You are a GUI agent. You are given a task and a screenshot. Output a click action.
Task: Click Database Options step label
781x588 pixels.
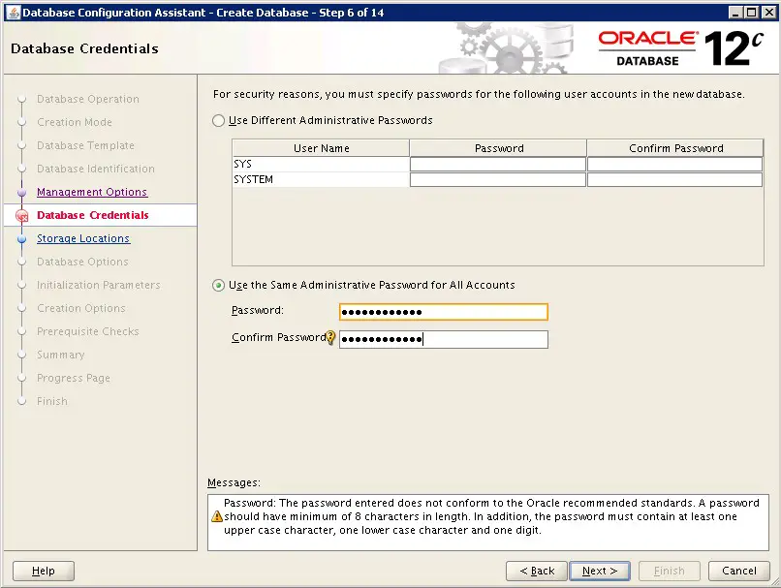[82, 262]
